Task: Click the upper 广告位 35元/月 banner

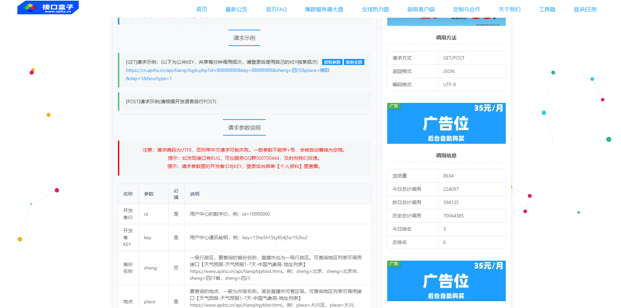Action: [x=446, y=123]
